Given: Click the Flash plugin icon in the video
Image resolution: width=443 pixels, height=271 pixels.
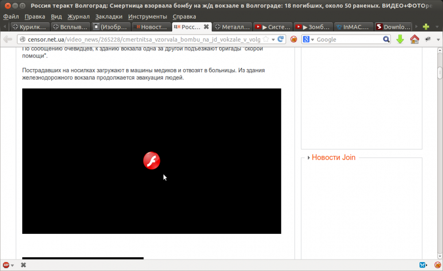Looking at the screenshot, I should [152, 160].
